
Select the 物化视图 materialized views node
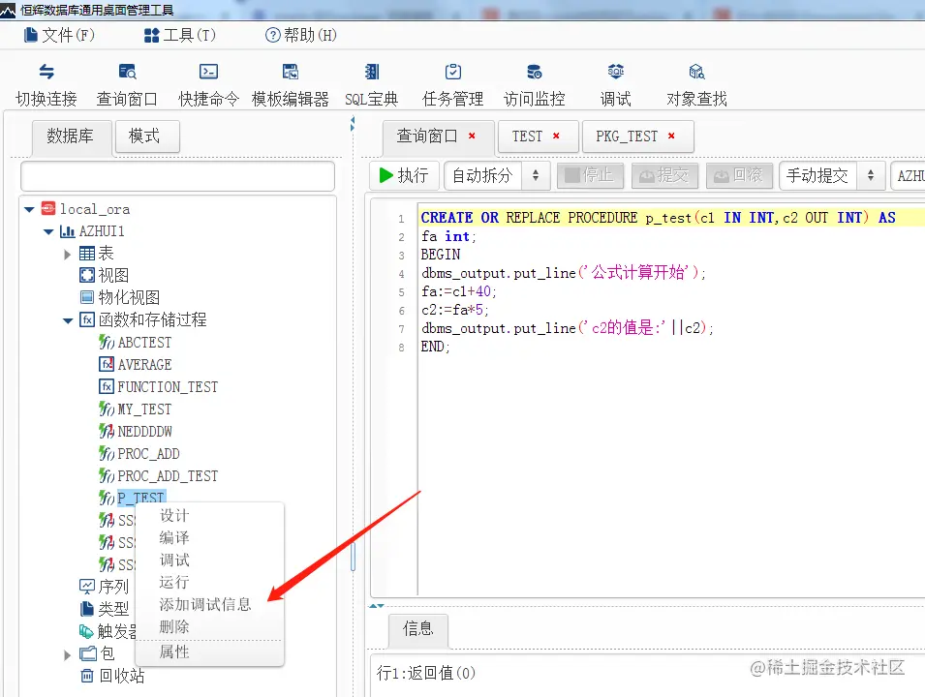click(120, 297)
